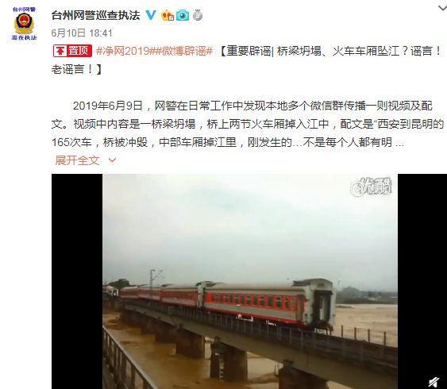Toggle the video mute speaker icon
Image resolution: width=447 pixels, height=389 pixels.
click(x=434, y=382)
